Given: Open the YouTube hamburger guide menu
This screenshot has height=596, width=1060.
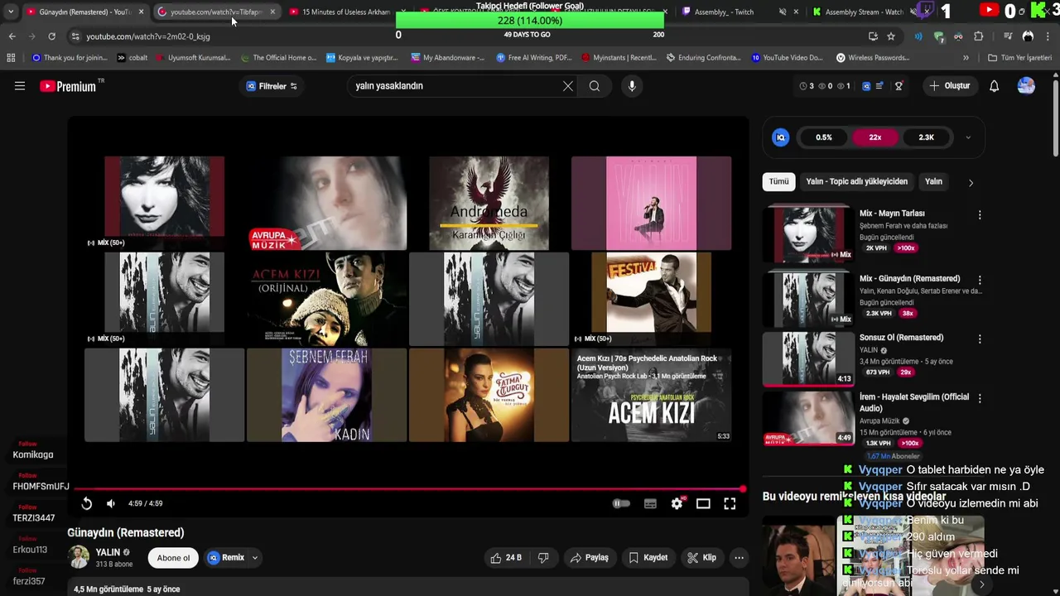Looking at the screenshot, I should [20, 86].
